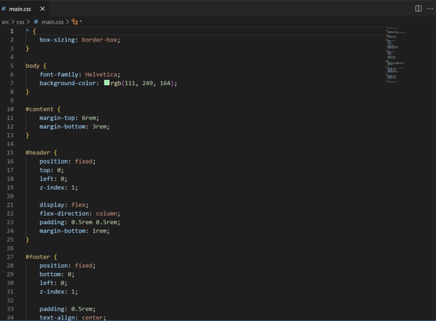This screenshot has height=321, width=436.
Task: Click the display: flex declaration
Action: pyautogui.click(x=64, y=205)
